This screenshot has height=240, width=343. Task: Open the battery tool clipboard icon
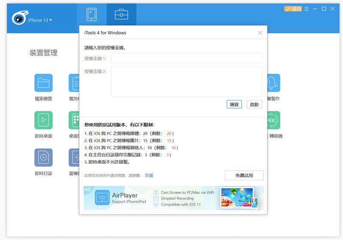74,83
